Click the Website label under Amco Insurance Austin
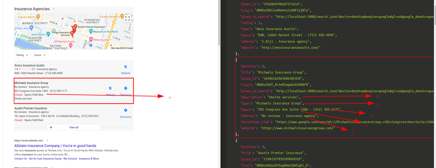 coord(126,73)
